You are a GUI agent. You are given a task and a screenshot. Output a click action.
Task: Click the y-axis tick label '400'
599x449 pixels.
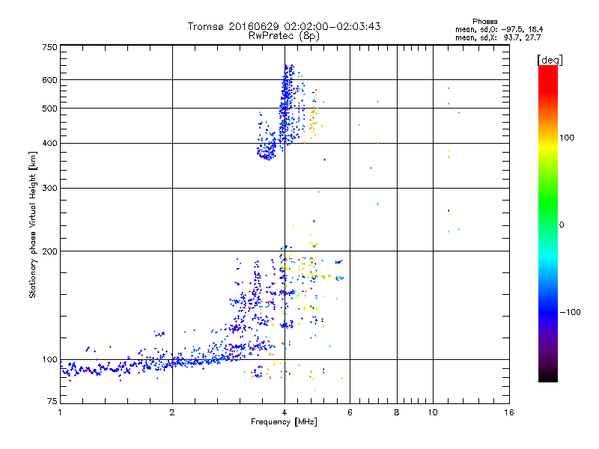49,144
